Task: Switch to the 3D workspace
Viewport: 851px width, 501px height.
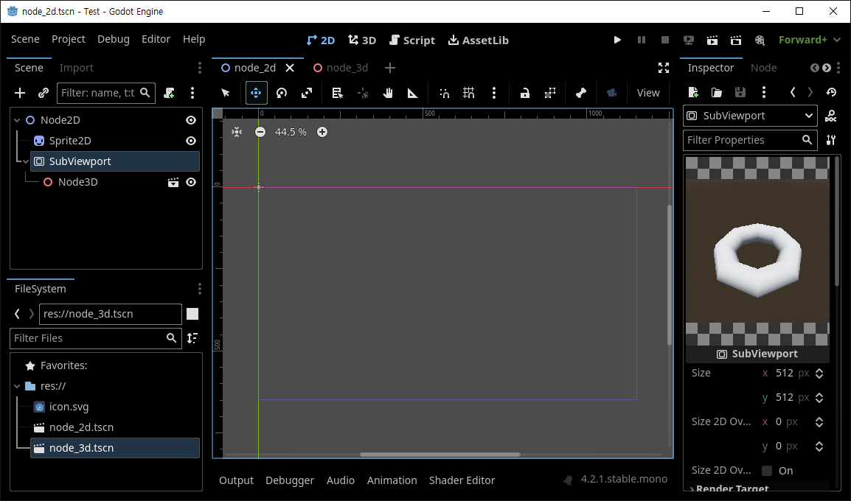Action: point(362,40)
